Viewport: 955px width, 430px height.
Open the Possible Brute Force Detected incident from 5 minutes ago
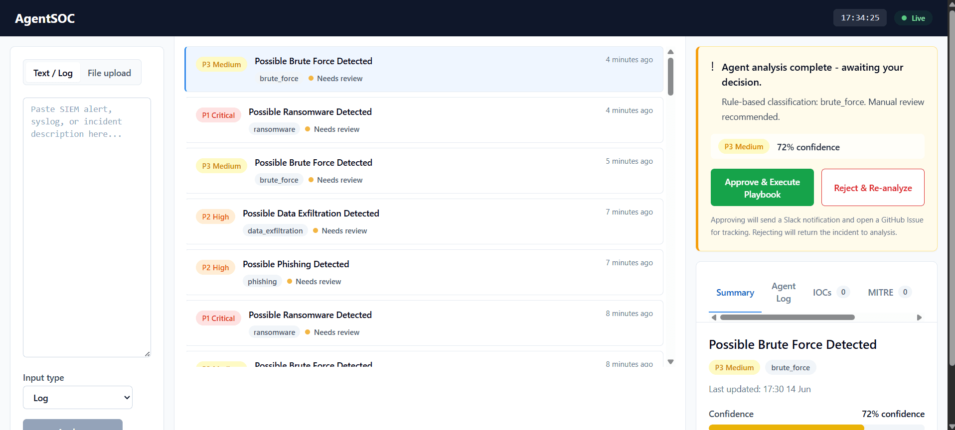(424, 171)
